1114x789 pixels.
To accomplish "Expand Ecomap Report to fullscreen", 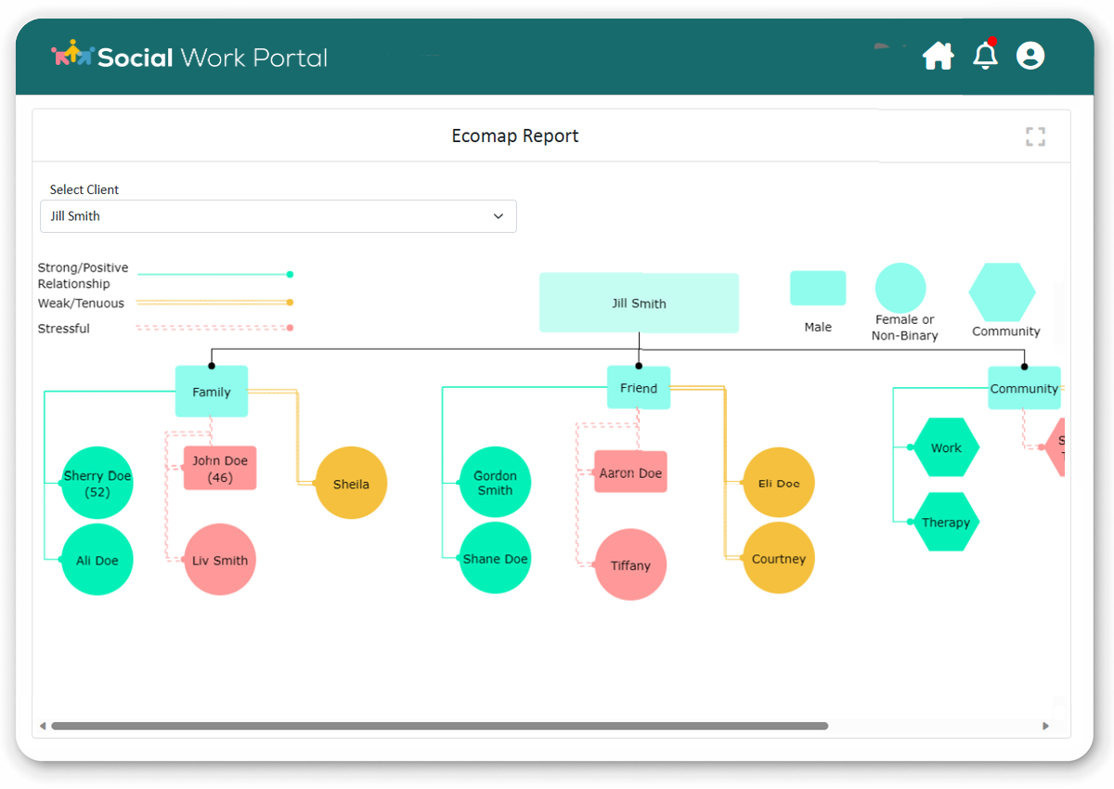I will (x=1035, y=137).
